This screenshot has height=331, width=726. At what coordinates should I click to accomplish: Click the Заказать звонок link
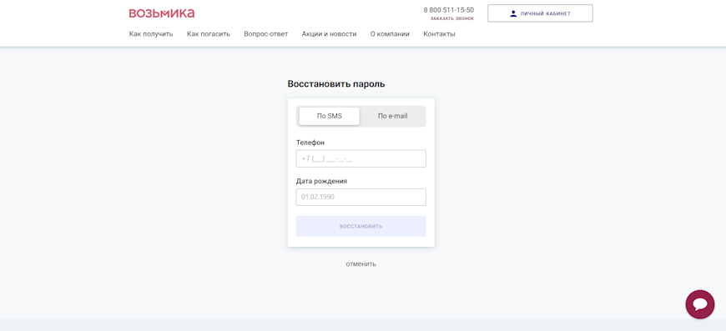[x=452, y=18]
